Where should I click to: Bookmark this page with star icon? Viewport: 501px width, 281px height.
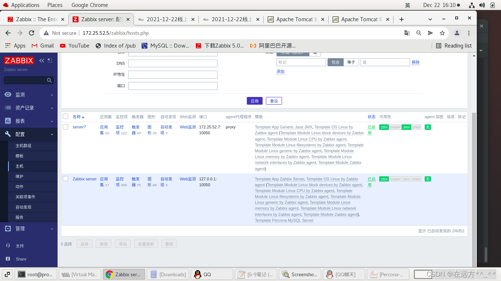tap(442, 33)
